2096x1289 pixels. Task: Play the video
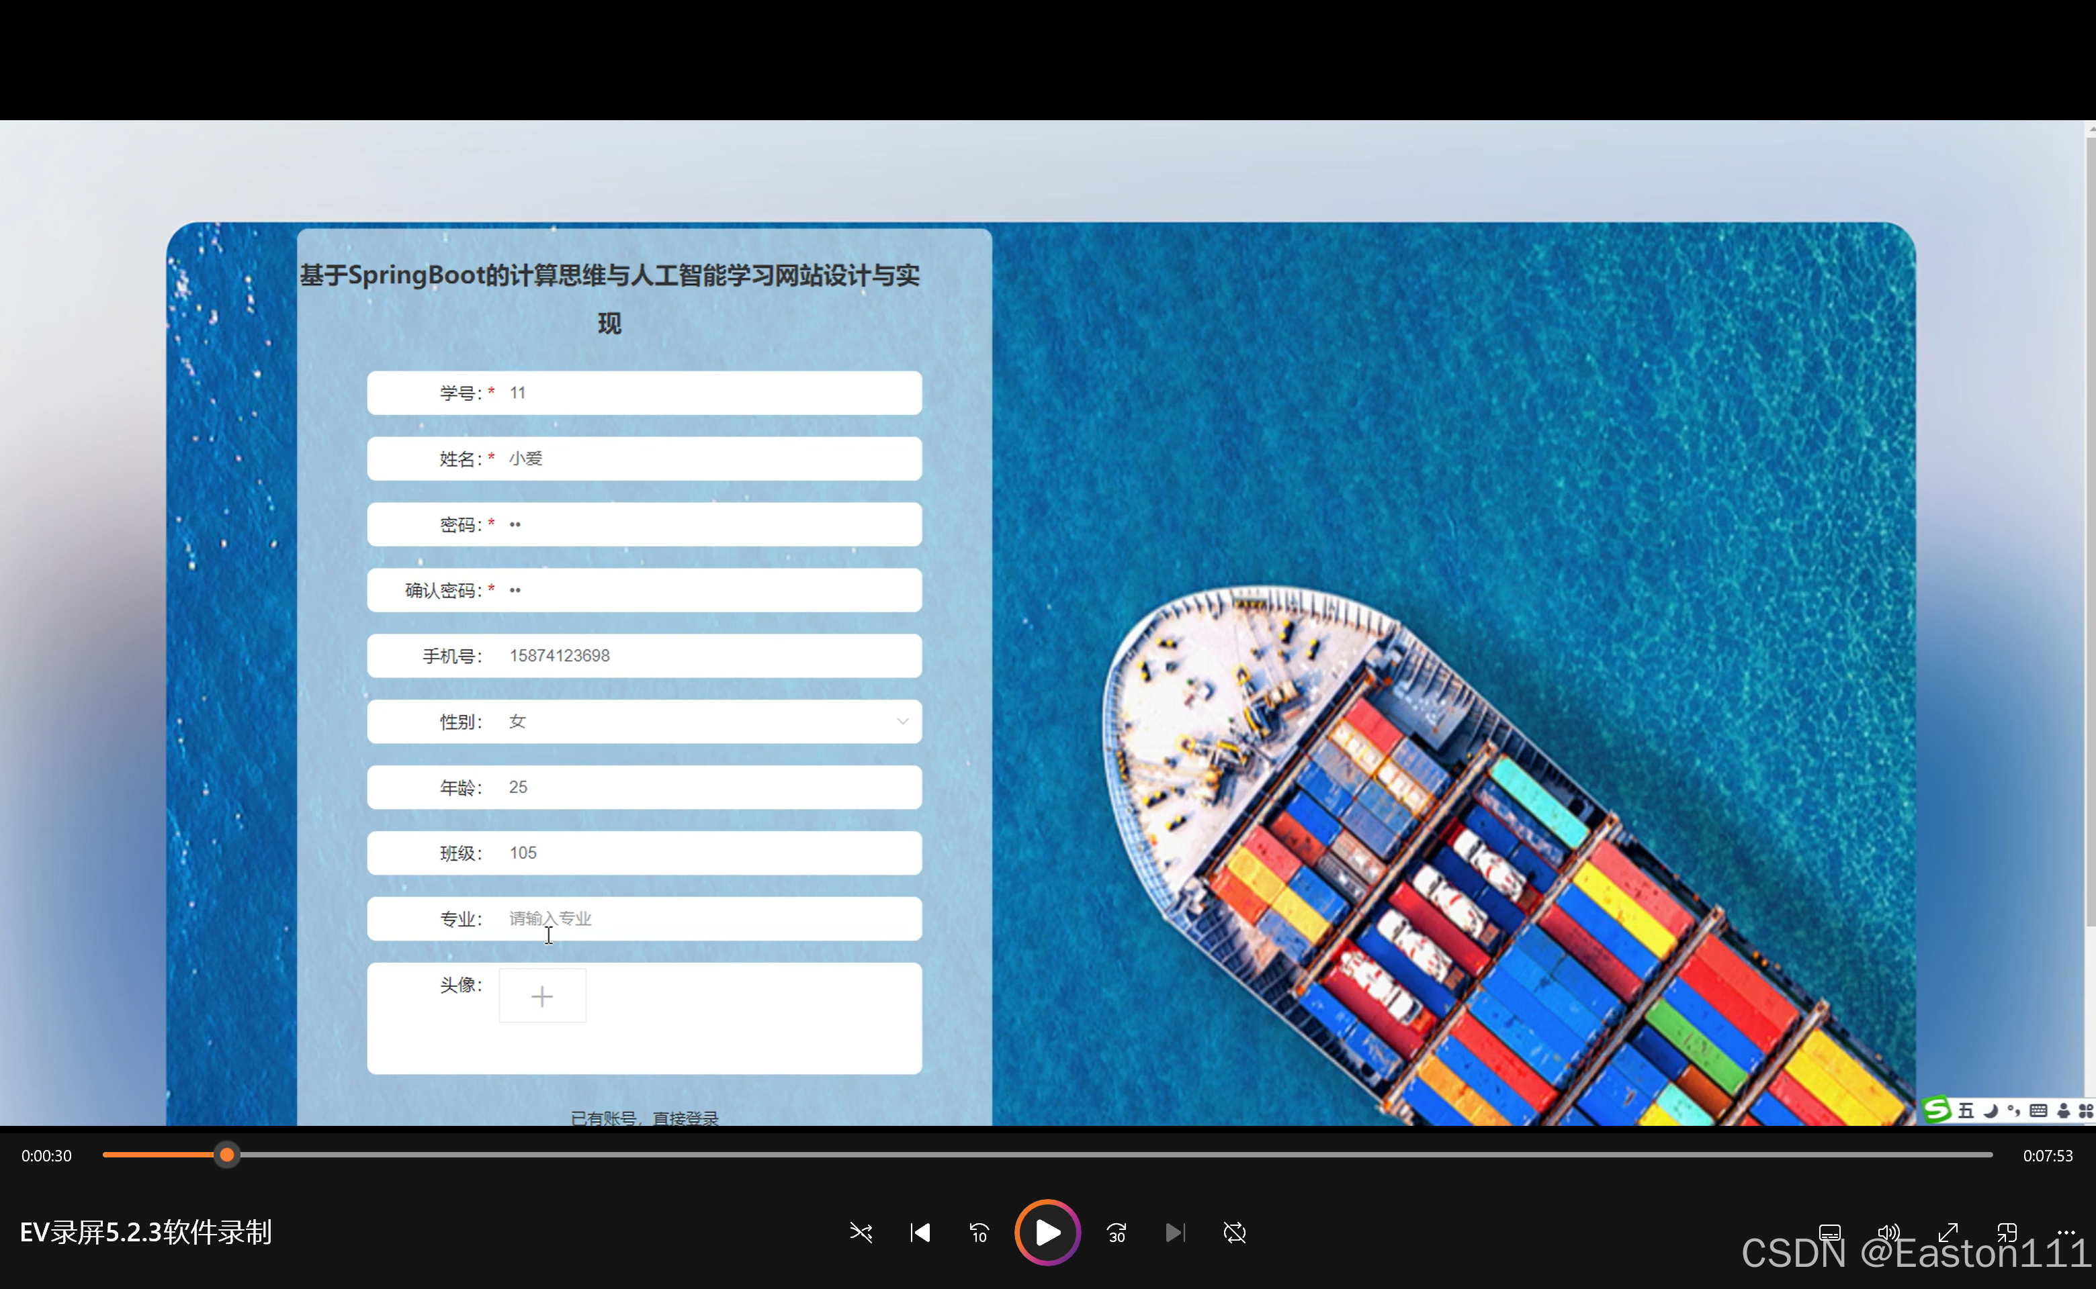1047,1233
